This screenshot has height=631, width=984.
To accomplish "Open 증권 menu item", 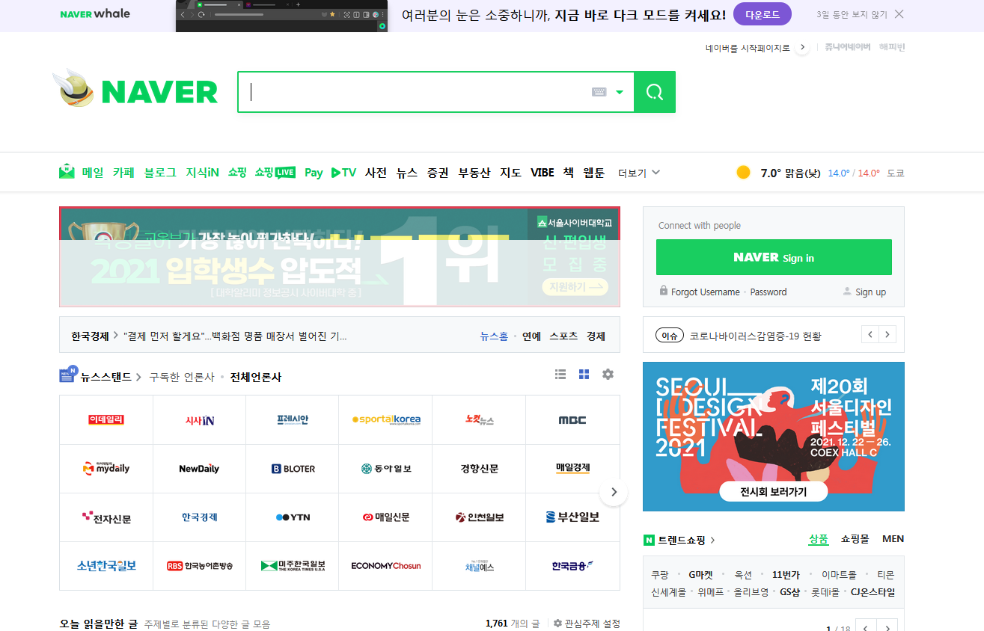I will coord(438,173).
